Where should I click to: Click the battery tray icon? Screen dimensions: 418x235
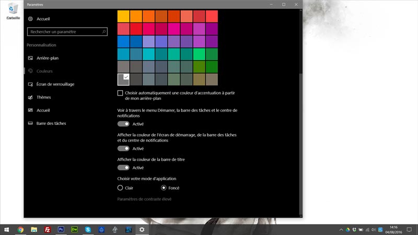361,230
